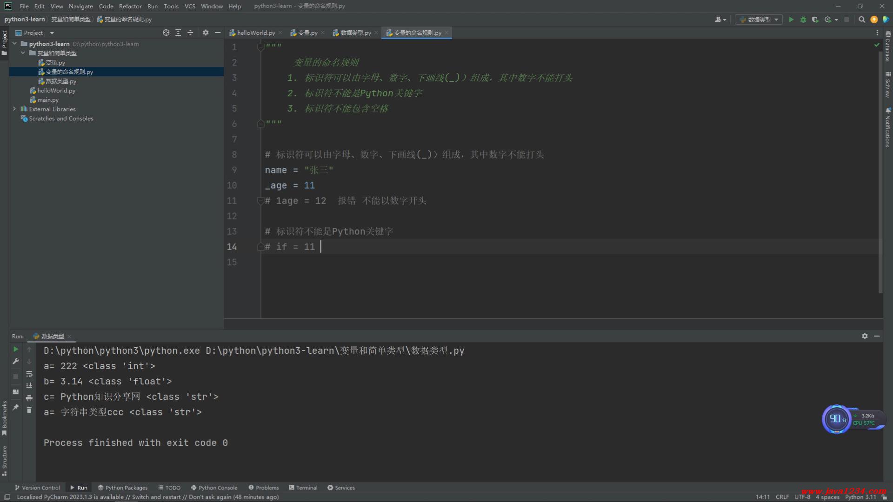The image size is (893, 502).
Task: Pin the Run tab with the pin icon
Action: pos(15,408)
